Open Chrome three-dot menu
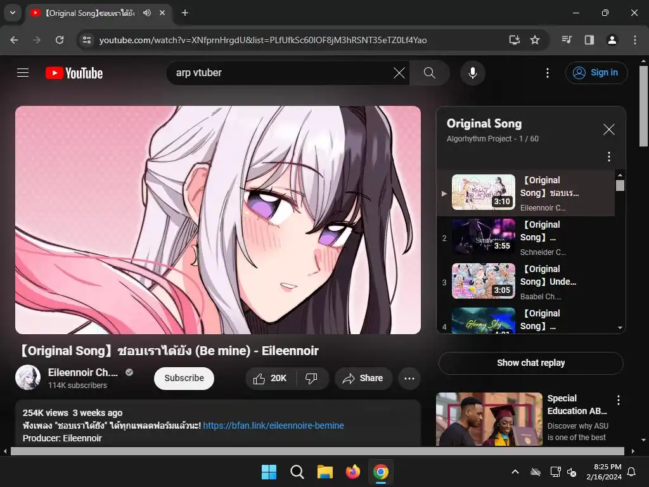The width and height of the screenshot is (649, 487). point(635,40)
